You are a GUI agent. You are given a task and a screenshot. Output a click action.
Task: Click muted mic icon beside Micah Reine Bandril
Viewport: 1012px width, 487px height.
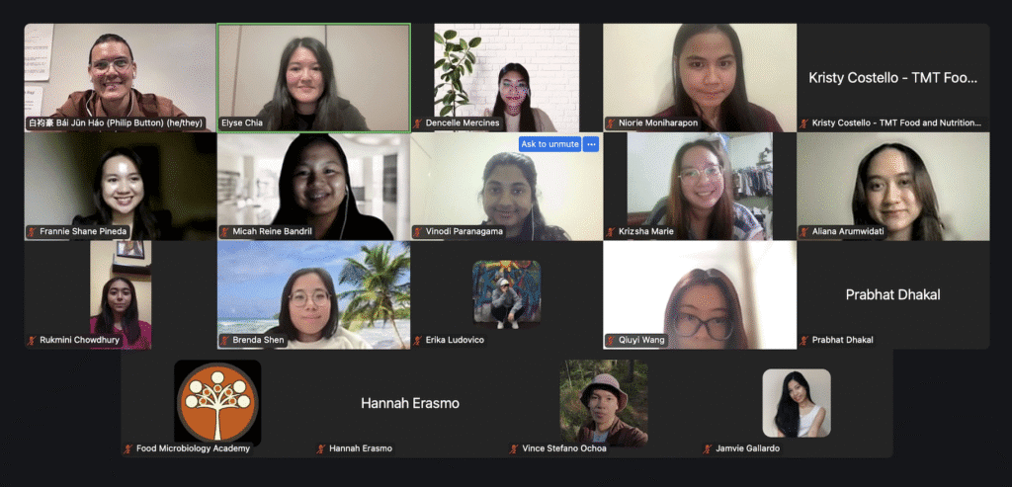226,231
